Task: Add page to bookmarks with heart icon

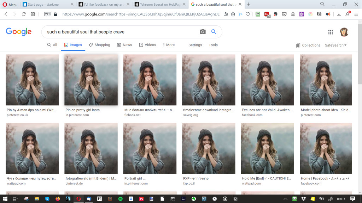Action: [x=248, y=14]
